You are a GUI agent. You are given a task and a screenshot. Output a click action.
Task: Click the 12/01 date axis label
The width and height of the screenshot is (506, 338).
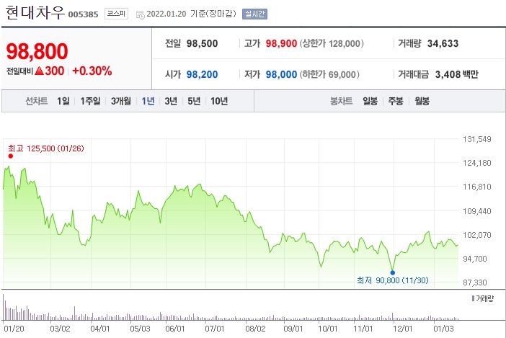(403, 329)
